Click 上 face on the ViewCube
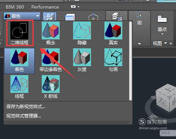Image resolution: width=176 pixels, height=139 pixels. tap(169, 90)
